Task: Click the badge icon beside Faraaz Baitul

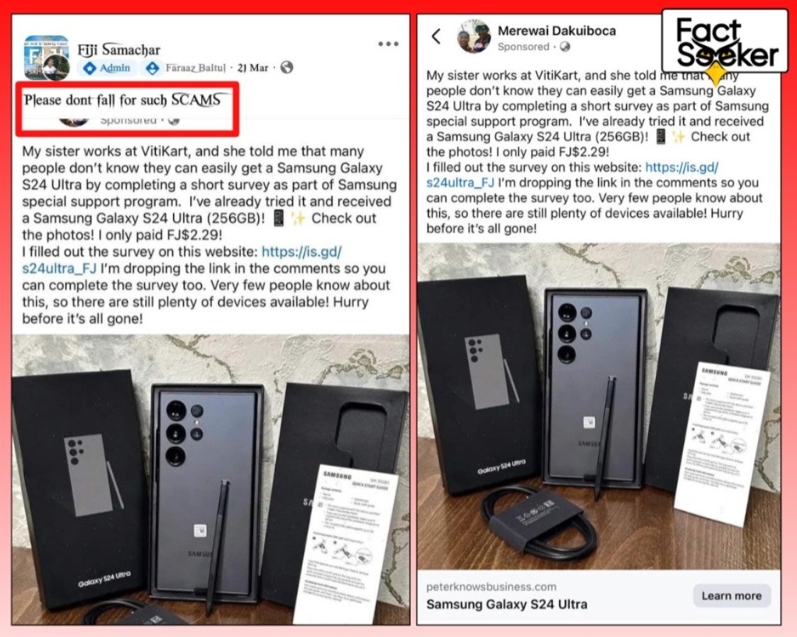Action: (152, 67)
